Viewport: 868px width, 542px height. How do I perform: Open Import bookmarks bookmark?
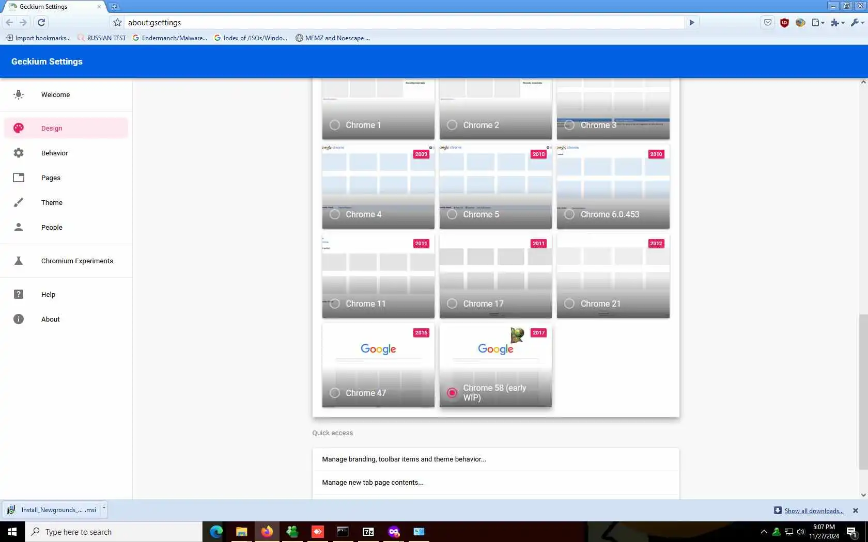point(38,38)
